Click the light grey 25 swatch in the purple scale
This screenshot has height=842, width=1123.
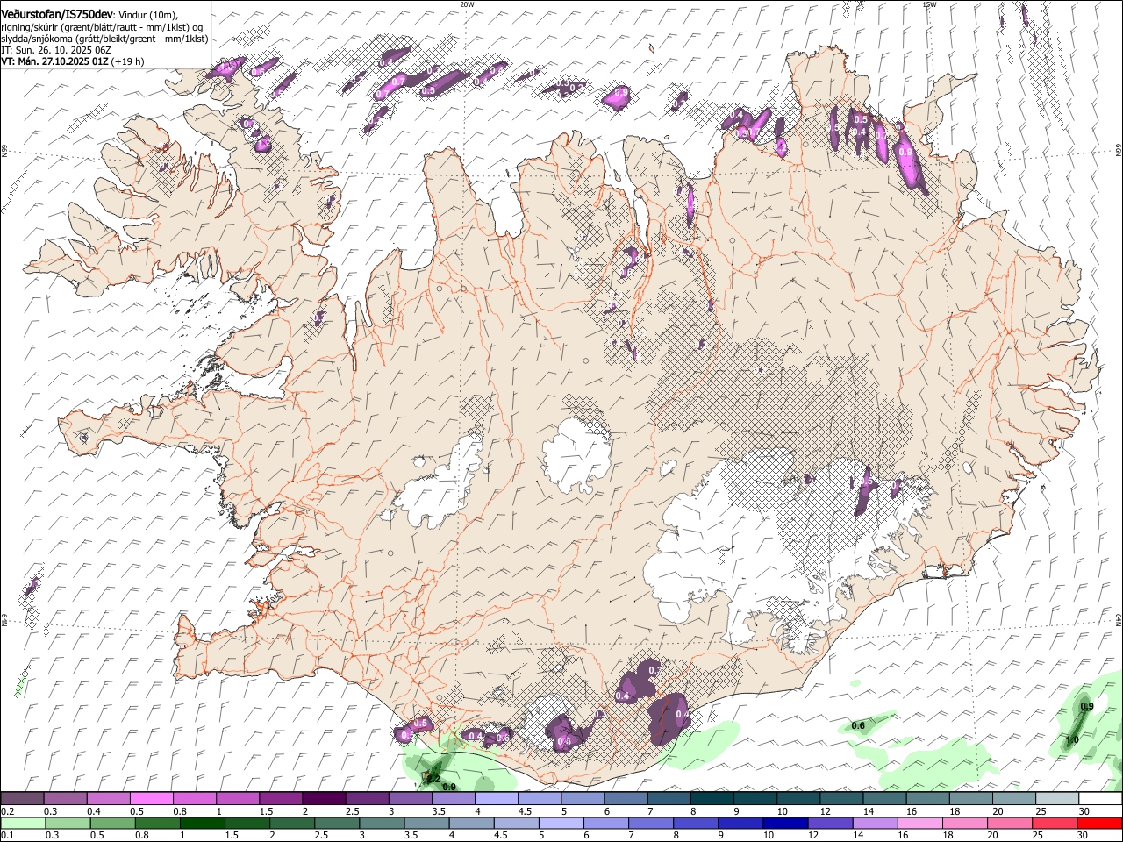tap(1057, 799)
